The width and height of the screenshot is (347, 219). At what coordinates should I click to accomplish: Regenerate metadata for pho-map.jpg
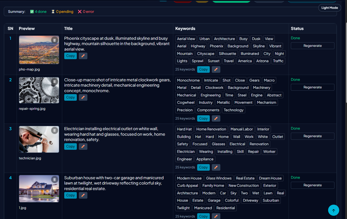click(313, 46)
